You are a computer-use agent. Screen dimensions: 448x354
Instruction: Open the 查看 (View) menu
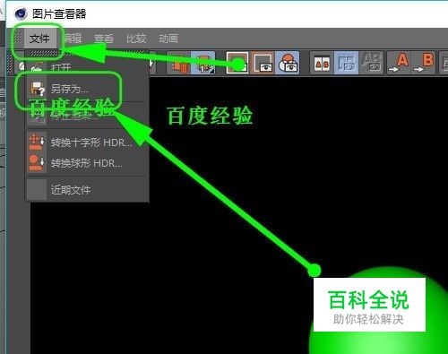coord(104,39)
